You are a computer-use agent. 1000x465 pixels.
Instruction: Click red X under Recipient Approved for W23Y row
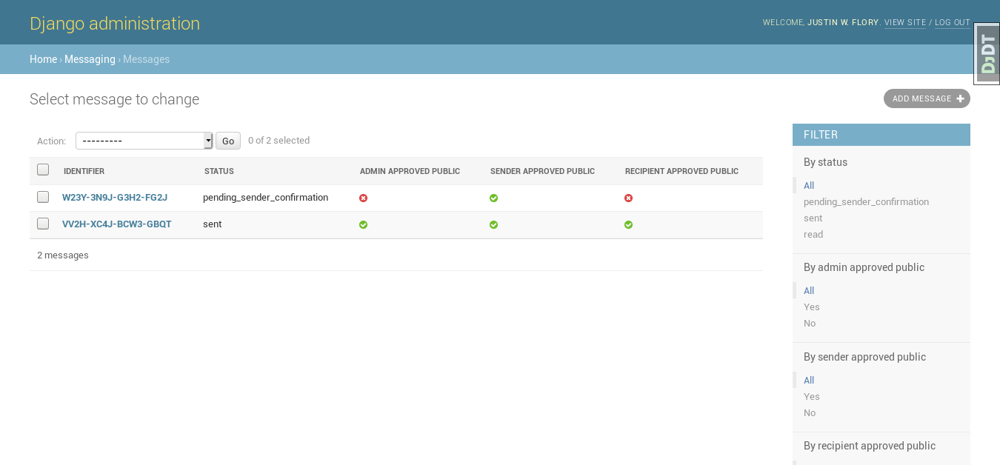[628, 198]
